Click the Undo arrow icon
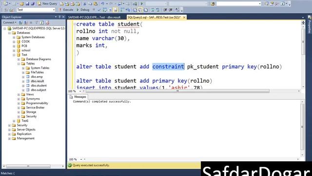Screen dimensions: 312x176 coord(102,3)
